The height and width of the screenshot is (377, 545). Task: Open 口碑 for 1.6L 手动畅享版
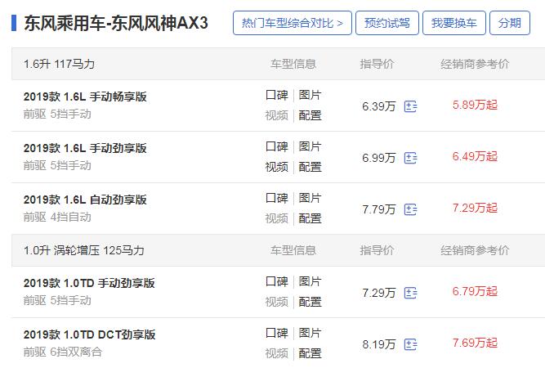tap(277, 95)
